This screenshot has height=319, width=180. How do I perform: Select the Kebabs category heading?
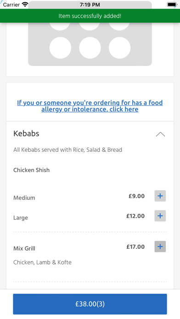(x=26, y=133)
